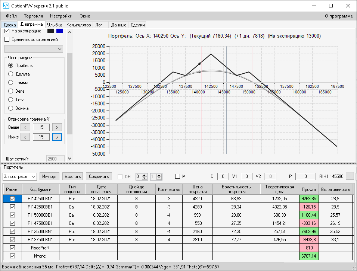Uncheck Расчет for RI150000BB1 row
Viewport: 357px width, 271px height.
pos(13,215)
